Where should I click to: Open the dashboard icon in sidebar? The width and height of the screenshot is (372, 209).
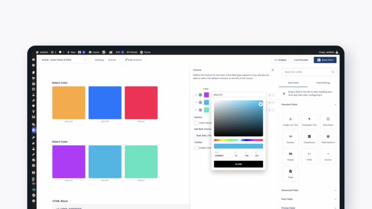(x=33, y=60)
